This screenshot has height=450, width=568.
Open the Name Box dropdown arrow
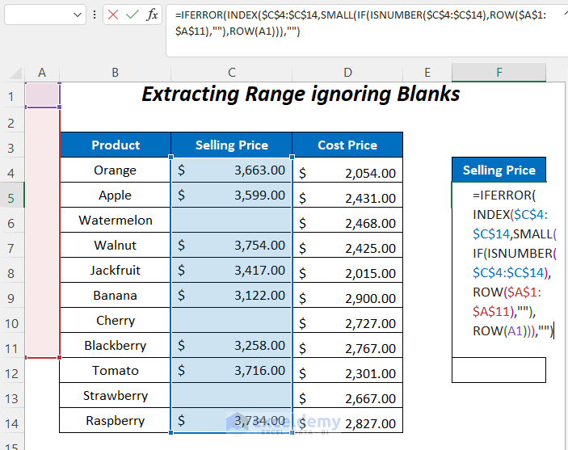pyautogui.click(x=78, y=15)
